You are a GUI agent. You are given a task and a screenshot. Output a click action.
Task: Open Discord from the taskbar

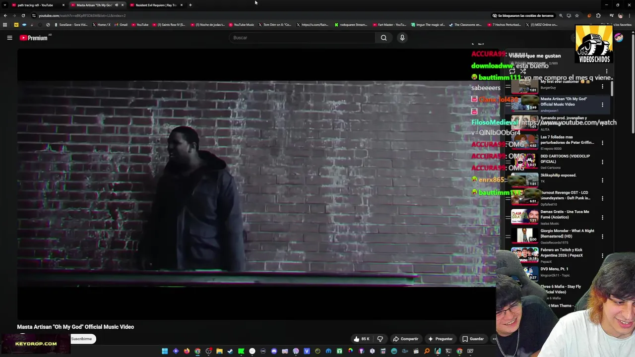click(x=274, y=351)
